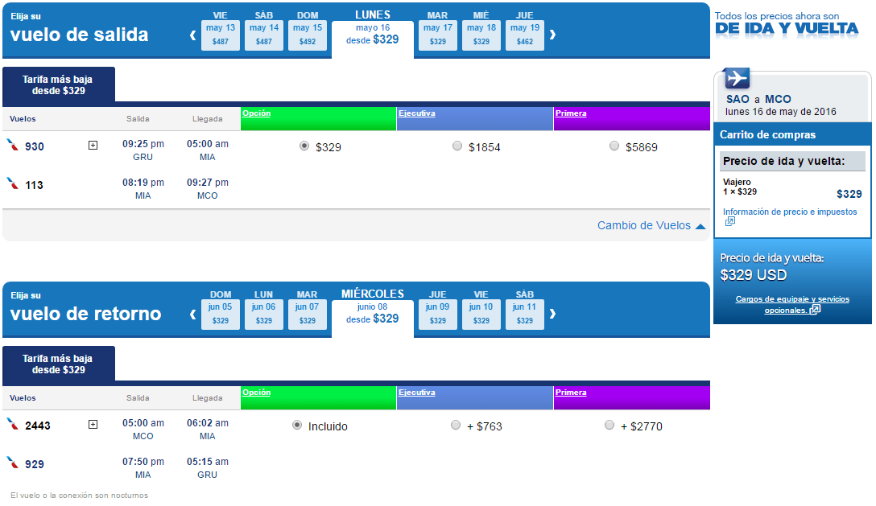Select the $1854 Ejecutiva fare radio button

[x=457, y=146]
